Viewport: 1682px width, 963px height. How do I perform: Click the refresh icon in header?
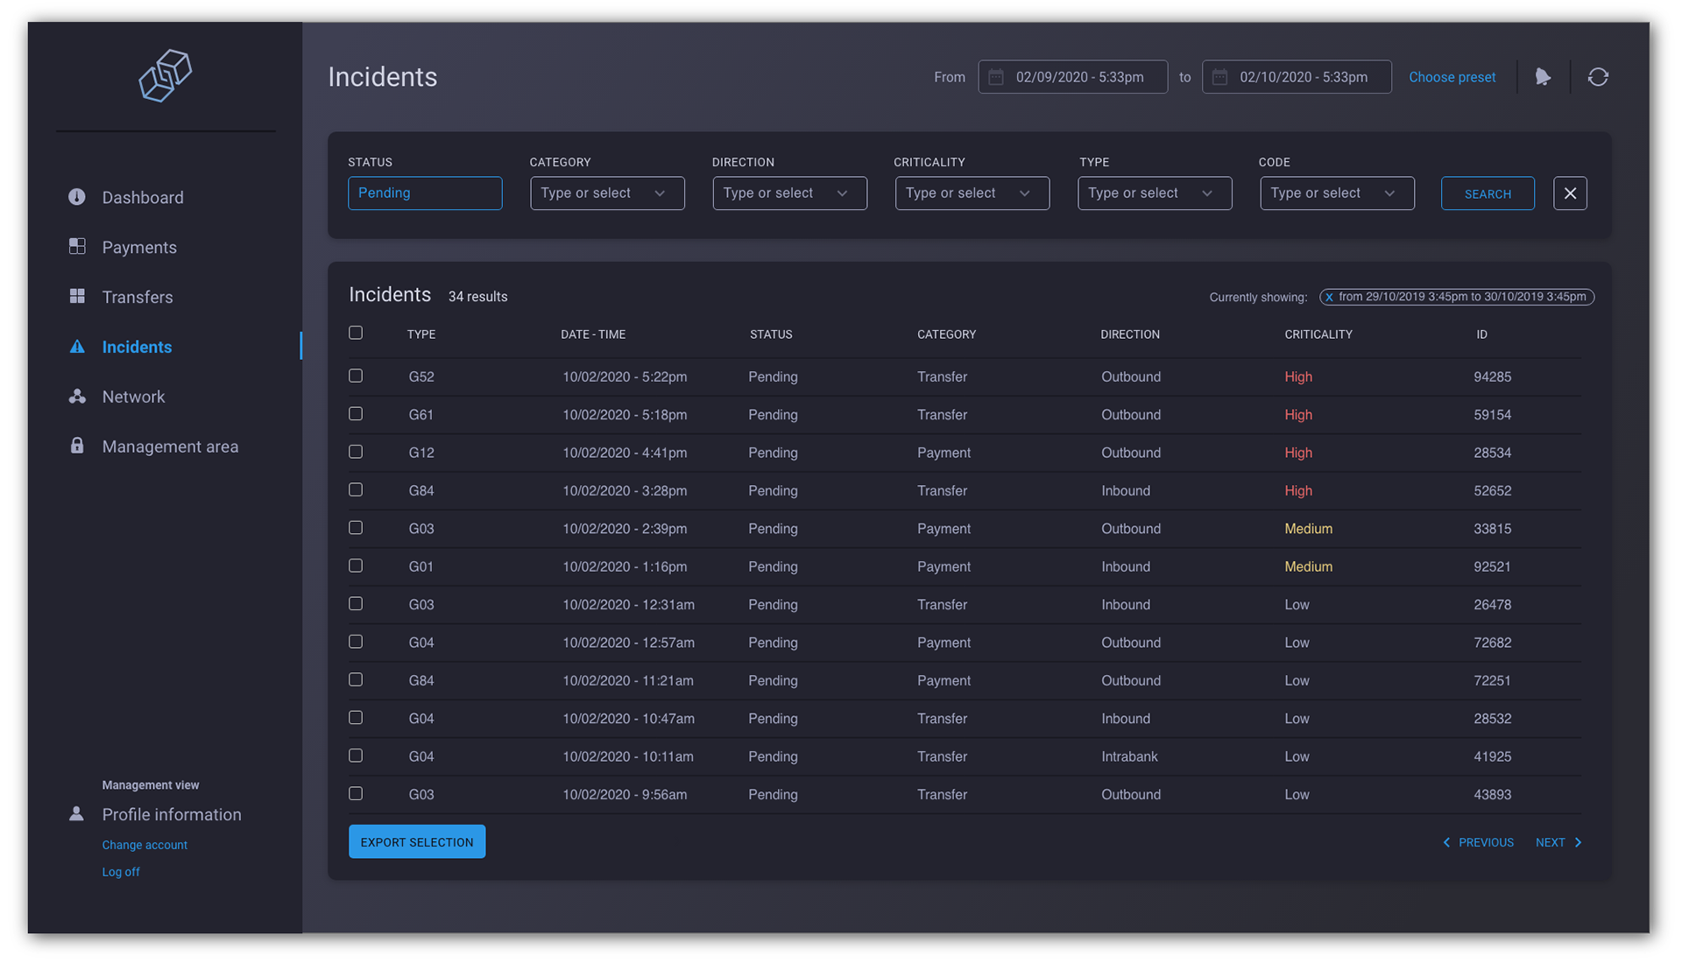pos(1598,77)
